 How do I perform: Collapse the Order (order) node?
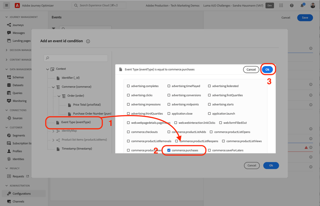tap(59, 96)
